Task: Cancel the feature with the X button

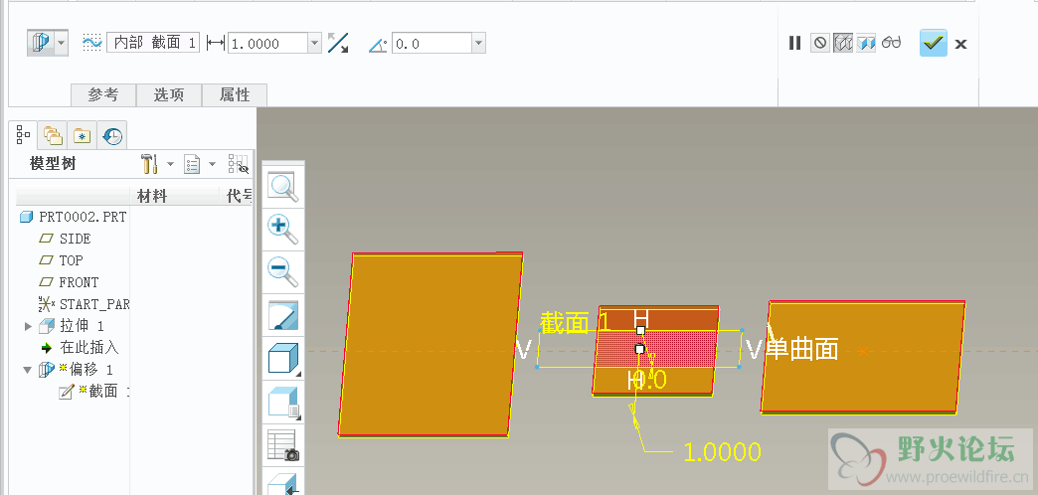Action: pos(960,45)
